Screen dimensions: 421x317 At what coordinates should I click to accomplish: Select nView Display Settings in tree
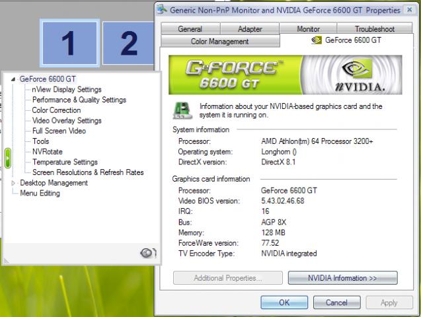pyautogui.click(x=67, y=89)
